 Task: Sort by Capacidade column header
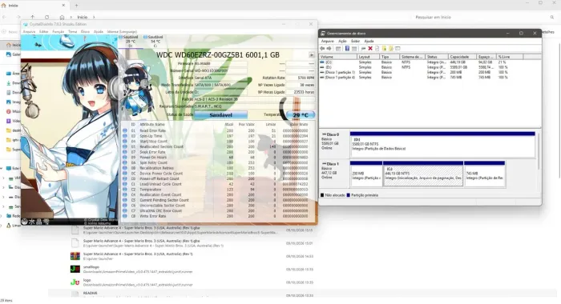pos(462,57)
